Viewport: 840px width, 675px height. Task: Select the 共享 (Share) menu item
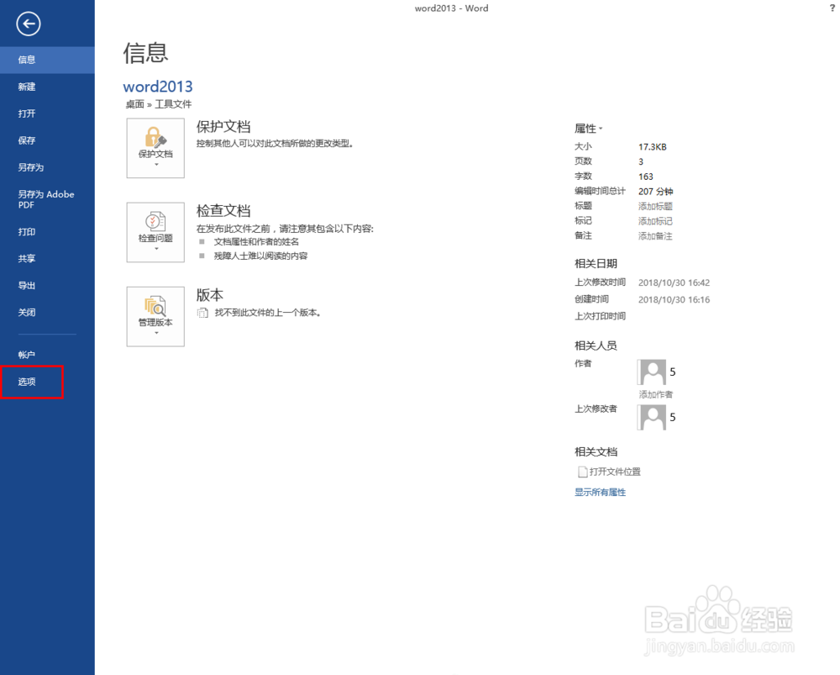(47, 258)
